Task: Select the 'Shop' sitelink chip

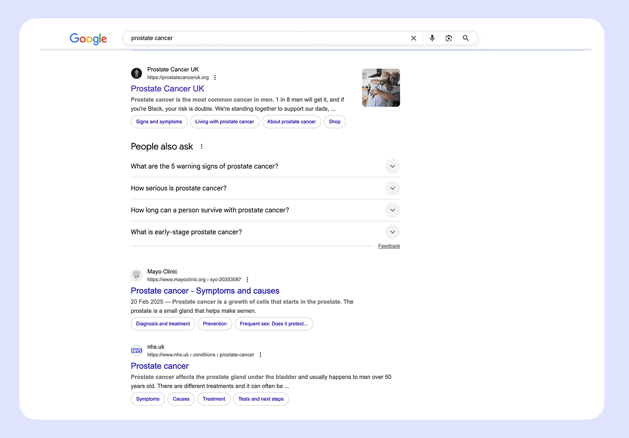Action: coord(335,122)
